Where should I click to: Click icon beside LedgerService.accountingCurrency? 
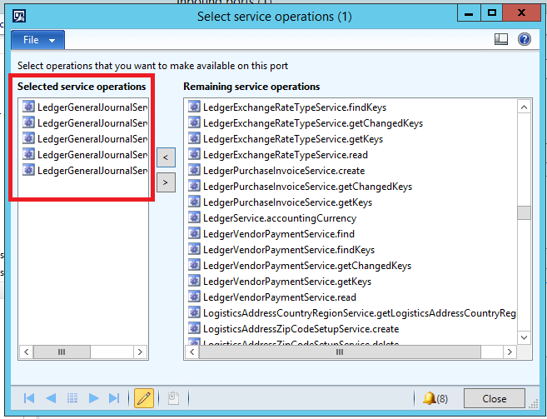(x=194, y=217)
